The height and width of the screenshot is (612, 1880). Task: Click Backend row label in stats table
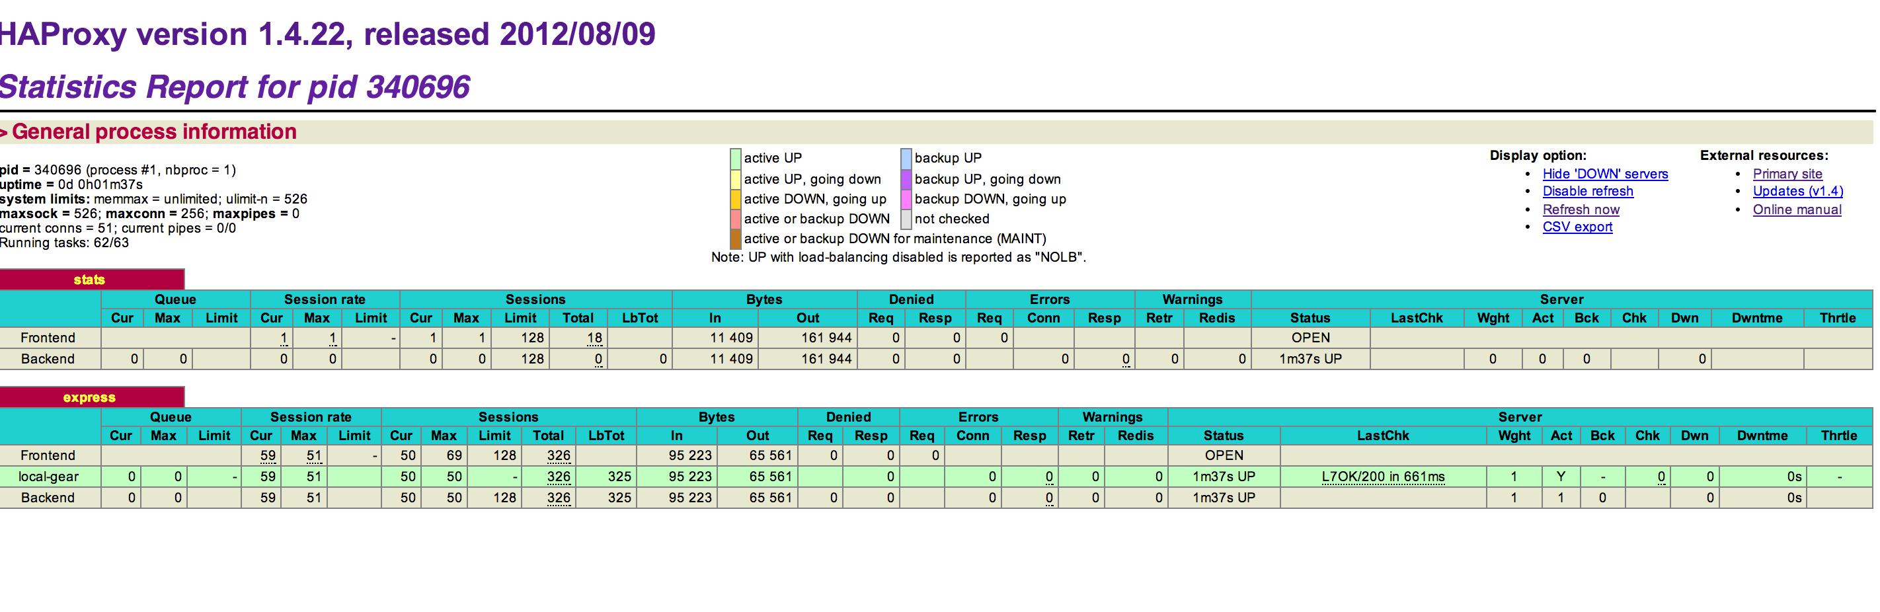[48, 359]
